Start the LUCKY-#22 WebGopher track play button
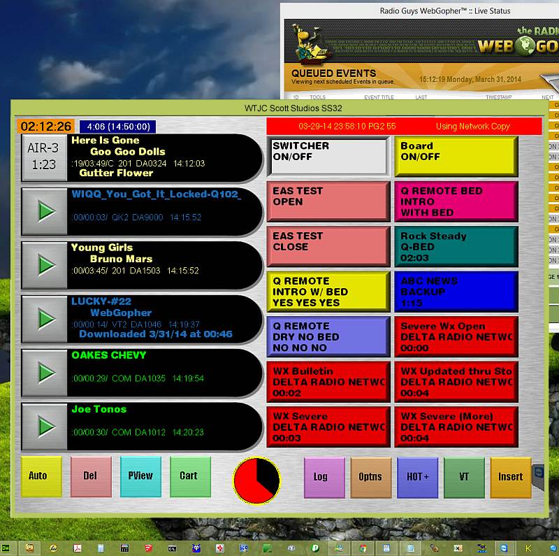559x556 pixels. click(x=46, y=319)
